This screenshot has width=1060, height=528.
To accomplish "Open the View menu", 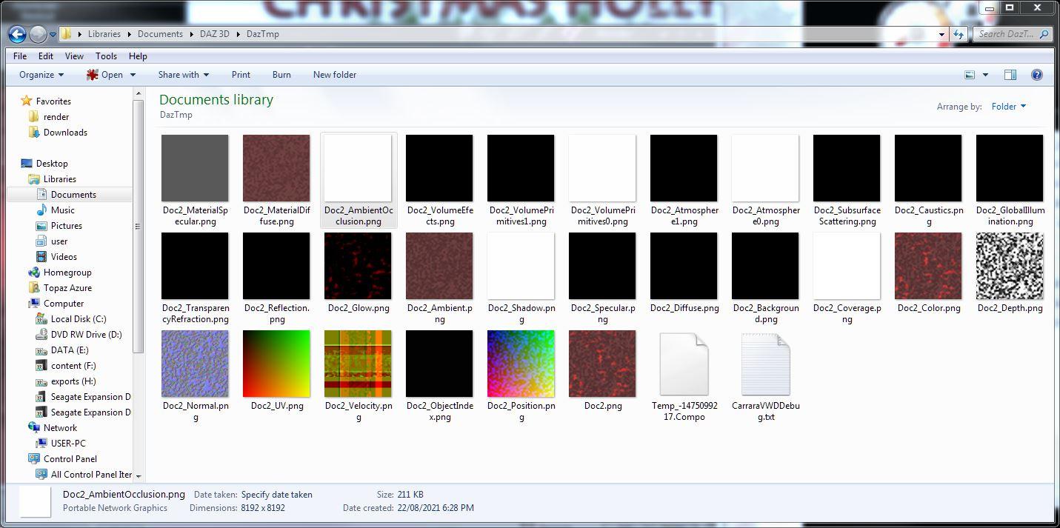I will pos(74,56).
